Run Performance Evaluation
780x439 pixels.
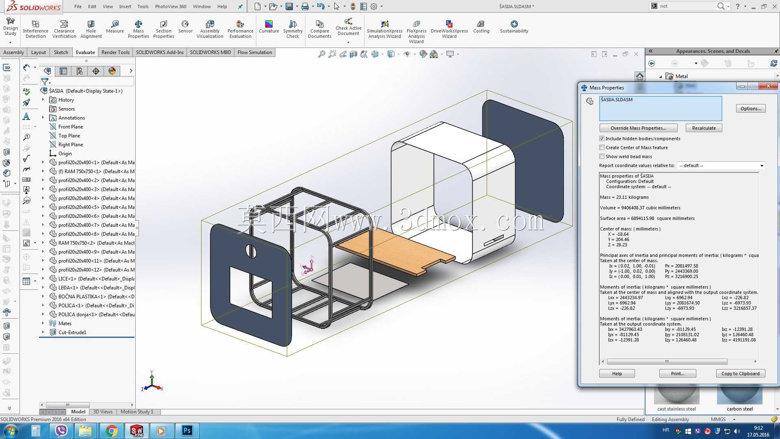240,29
